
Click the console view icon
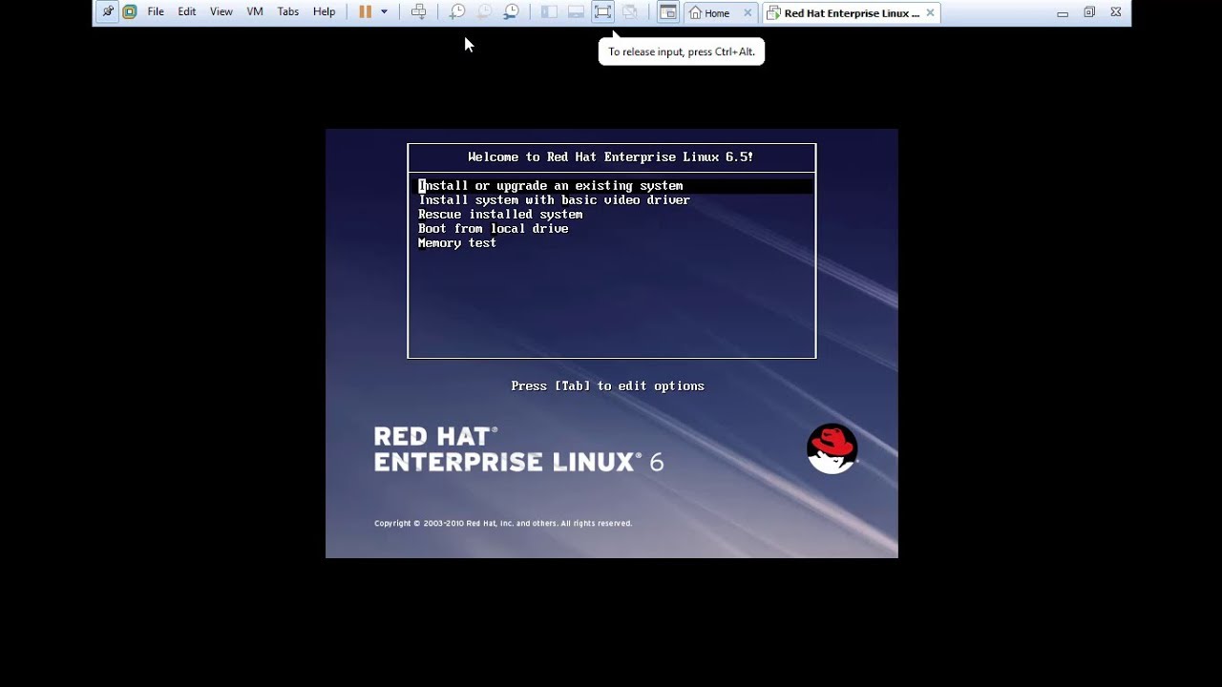pyautogui.click(x=668, y=12)
